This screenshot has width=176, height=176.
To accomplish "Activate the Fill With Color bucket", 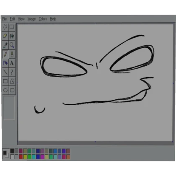I will 12,36.
